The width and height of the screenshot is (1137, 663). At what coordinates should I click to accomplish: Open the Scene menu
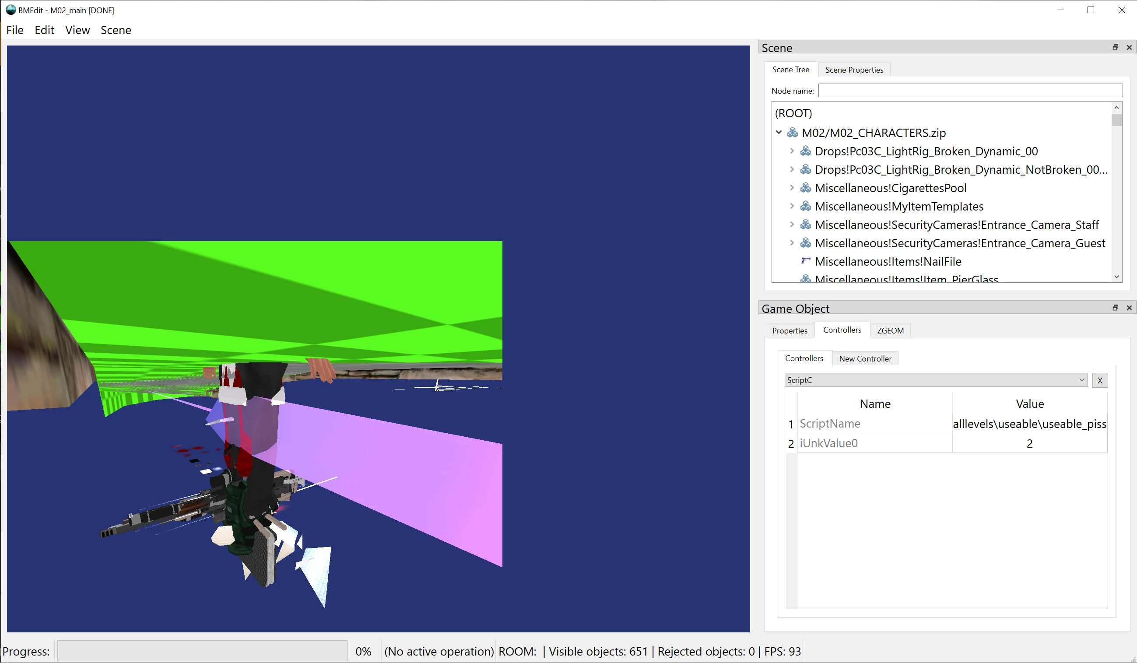coord(116,30)
